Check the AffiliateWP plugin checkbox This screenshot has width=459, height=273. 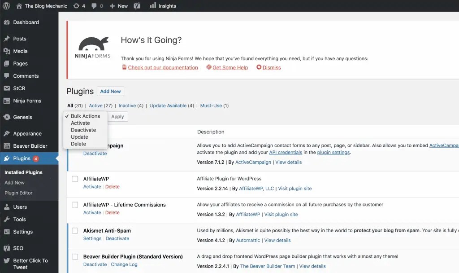click(x=75, y=179)
